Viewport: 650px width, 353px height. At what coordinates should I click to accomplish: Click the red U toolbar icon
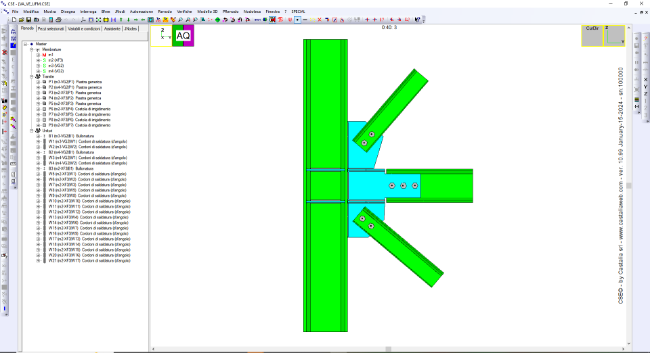(290, 20)
